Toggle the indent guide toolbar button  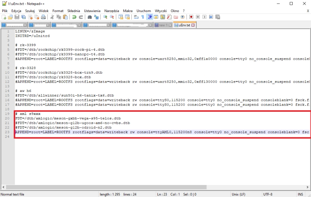(x=149, y=17)
